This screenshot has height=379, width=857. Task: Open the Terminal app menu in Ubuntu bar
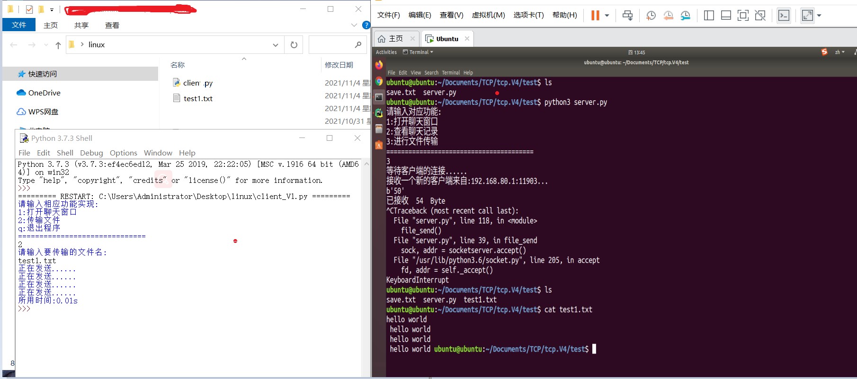pyautogui.click(x=418, y=52)
